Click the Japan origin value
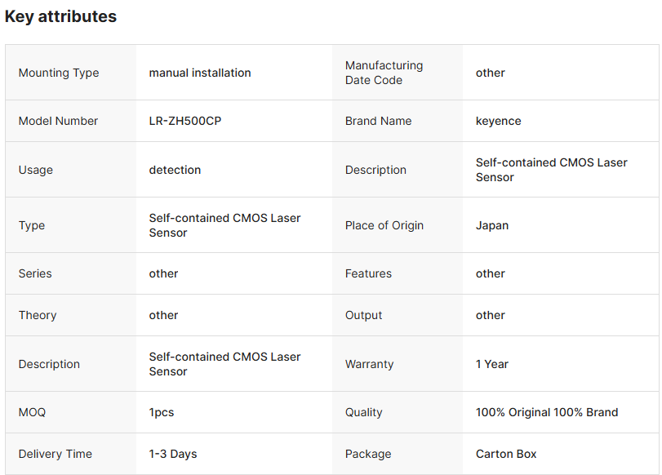 tap(492, 225)
